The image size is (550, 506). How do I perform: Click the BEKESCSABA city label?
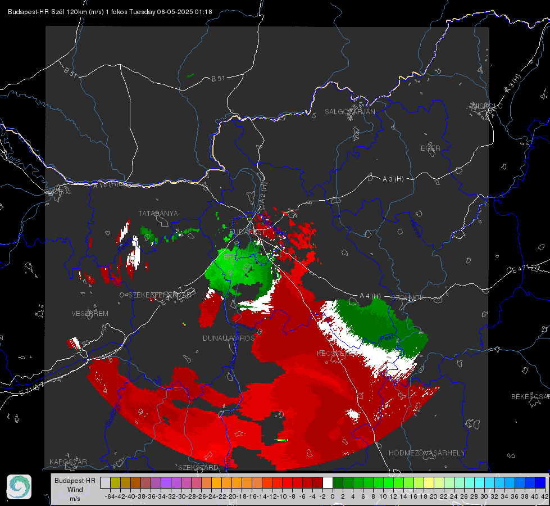click(530, 397)
